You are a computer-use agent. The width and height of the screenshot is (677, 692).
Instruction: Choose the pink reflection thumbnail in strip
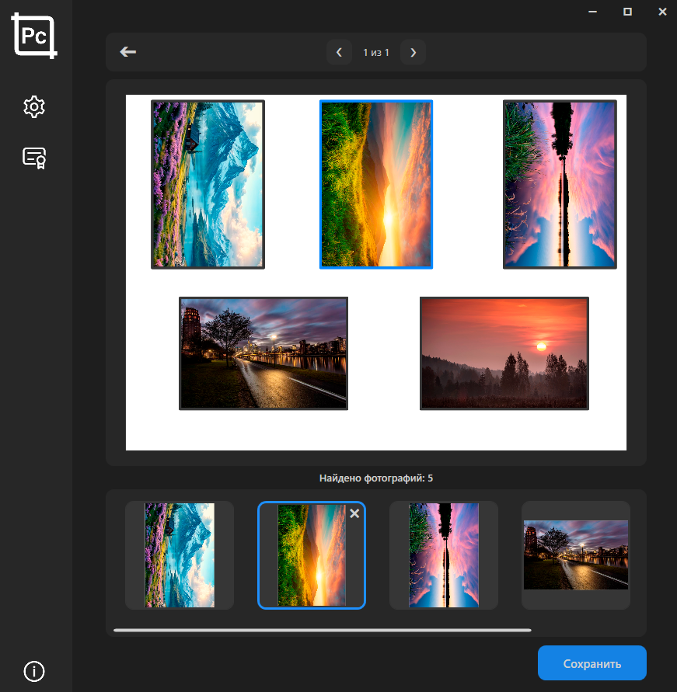point(444,555)
